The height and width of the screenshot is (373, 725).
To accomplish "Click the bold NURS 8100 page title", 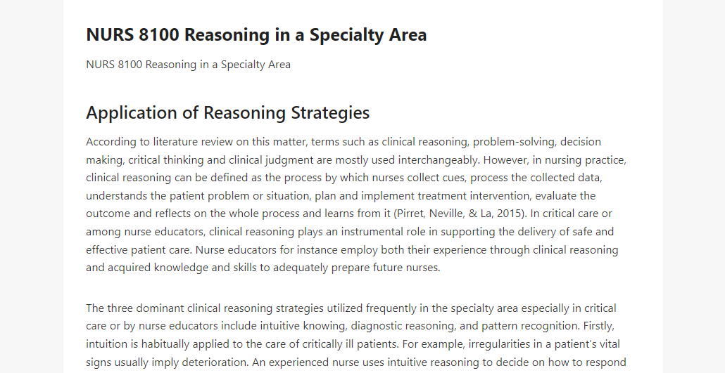I will click(x=256, y=34).
